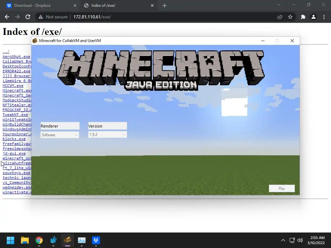The height and width of the screenshot is (248, 331).
Task: Open the Minecraft launcher taskbar icon
Action: (68, 240)
